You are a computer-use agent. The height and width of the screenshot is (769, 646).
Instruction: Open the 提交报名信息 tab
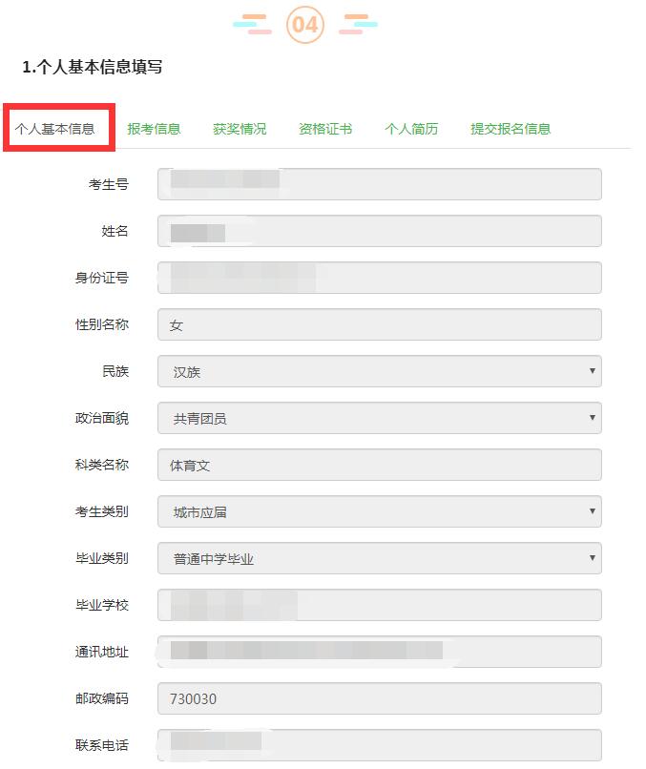pos(511,129)
